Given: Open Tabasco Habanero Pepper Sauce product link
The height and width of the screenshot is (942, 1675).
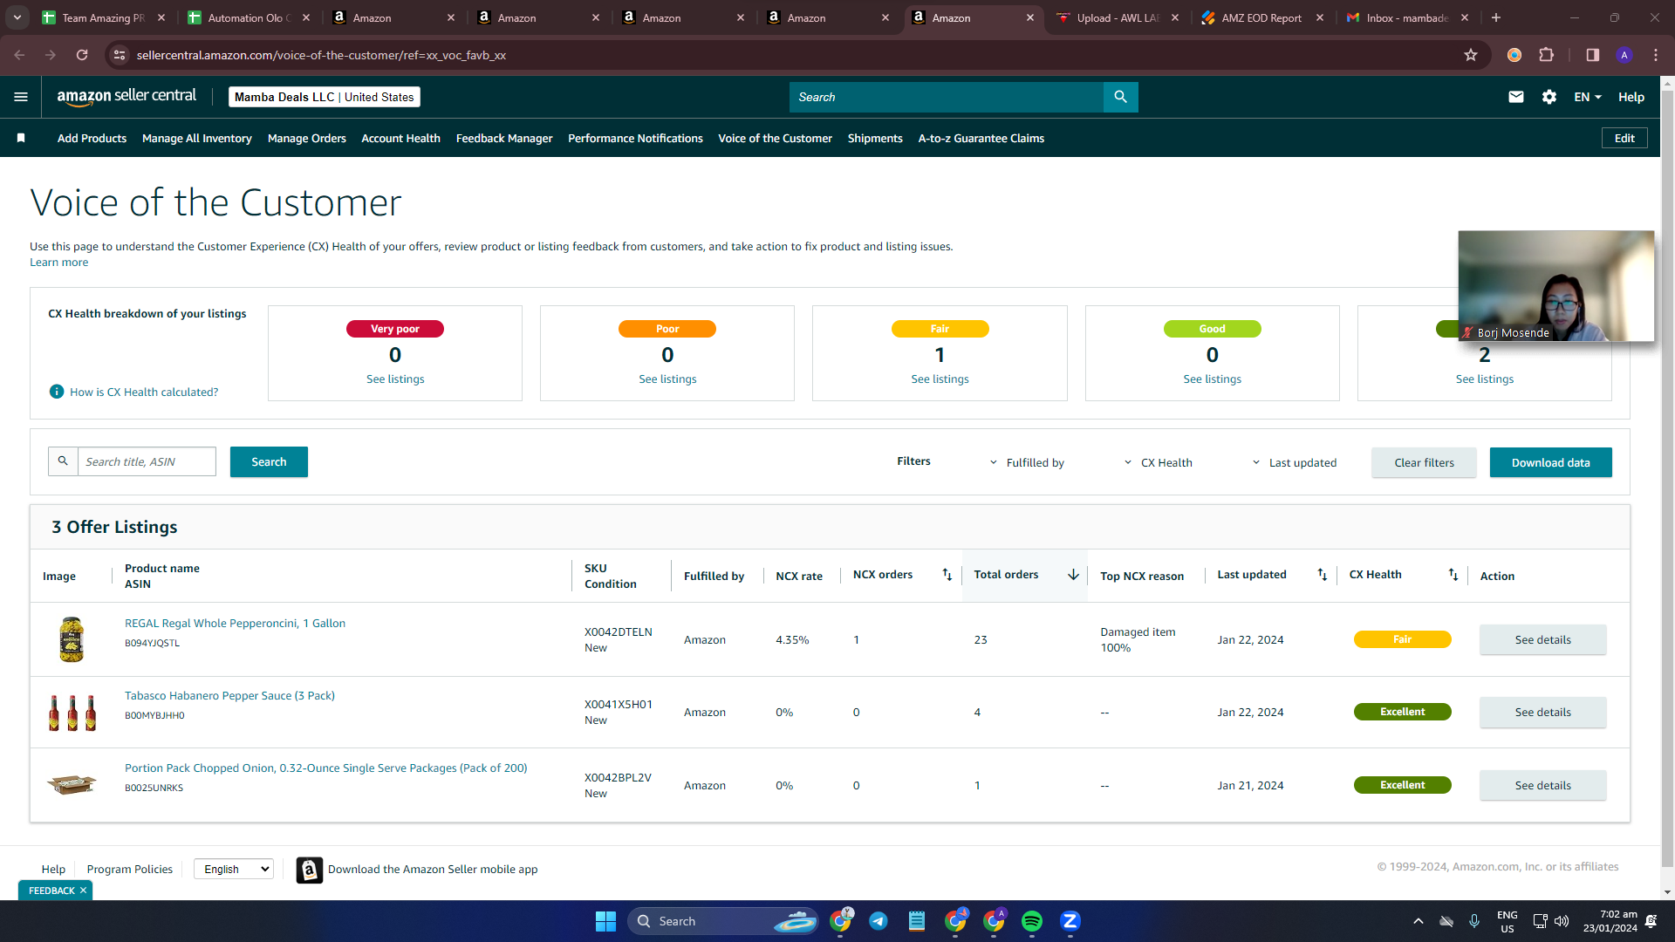Looking at the screenshot, I should tap(229, 695).
